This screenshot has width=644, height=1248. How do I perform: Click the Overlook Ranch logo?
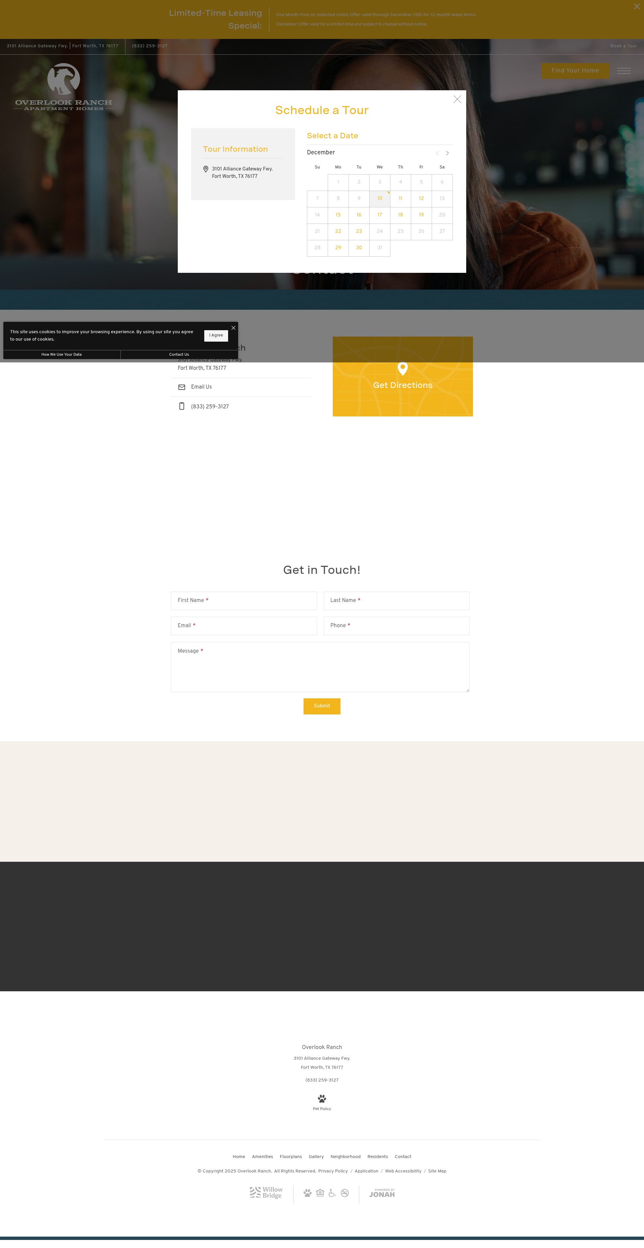point(63,87)
